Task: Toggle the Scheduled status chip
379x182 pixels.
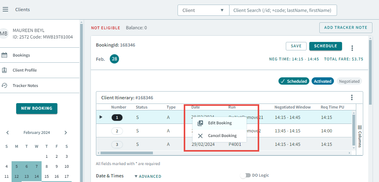Action: tap(293, 81)
